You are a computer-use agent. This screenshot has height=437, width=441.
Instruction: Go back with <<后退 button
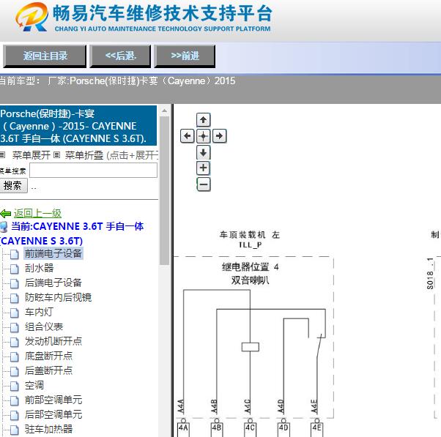120,56
